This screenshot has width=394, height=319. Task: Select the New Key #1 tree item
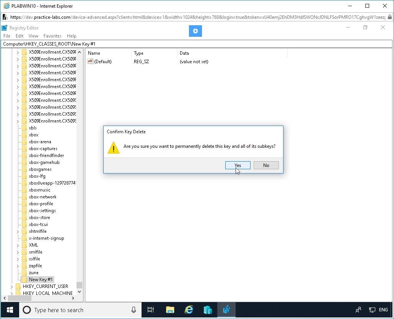click(x=41, y=280)
